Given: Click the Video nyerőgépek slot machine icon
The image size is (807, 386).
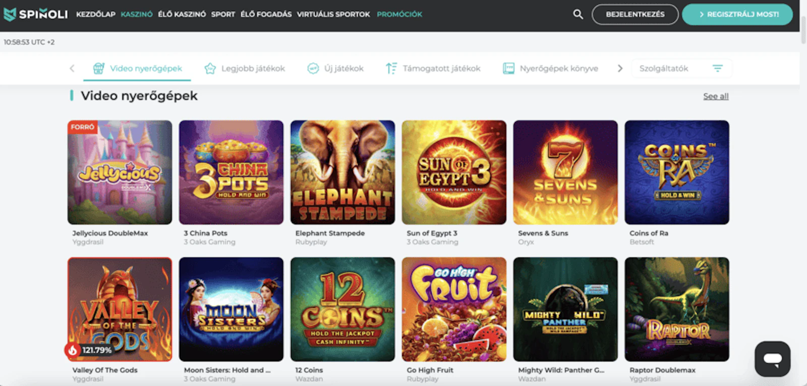Looking at the screenshot, I should [99, 68].
